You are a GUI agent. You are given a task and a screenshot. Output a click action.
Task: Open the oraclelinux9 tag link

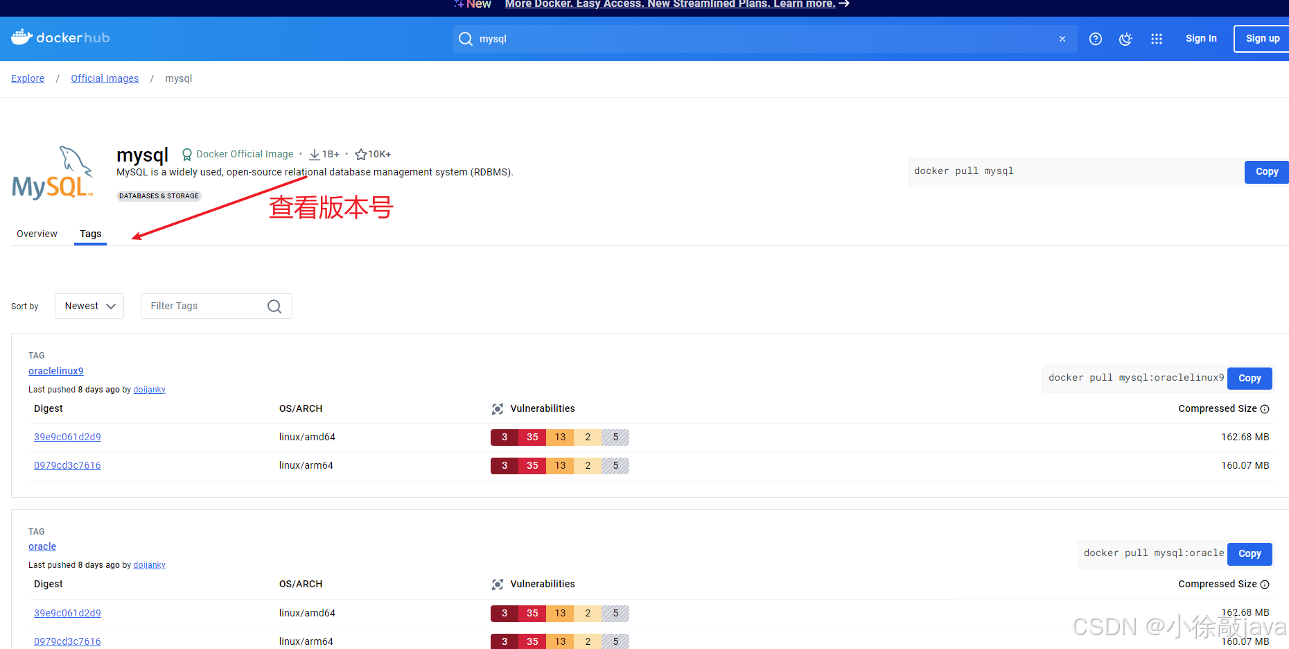[55, 371]
